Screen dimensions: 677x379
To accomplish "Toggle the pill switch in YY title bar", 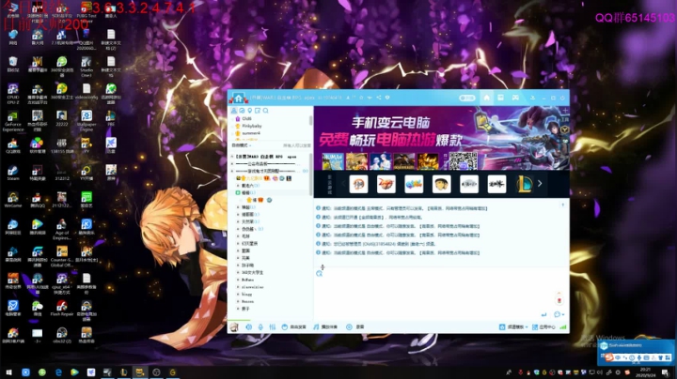I will (466, 98).
